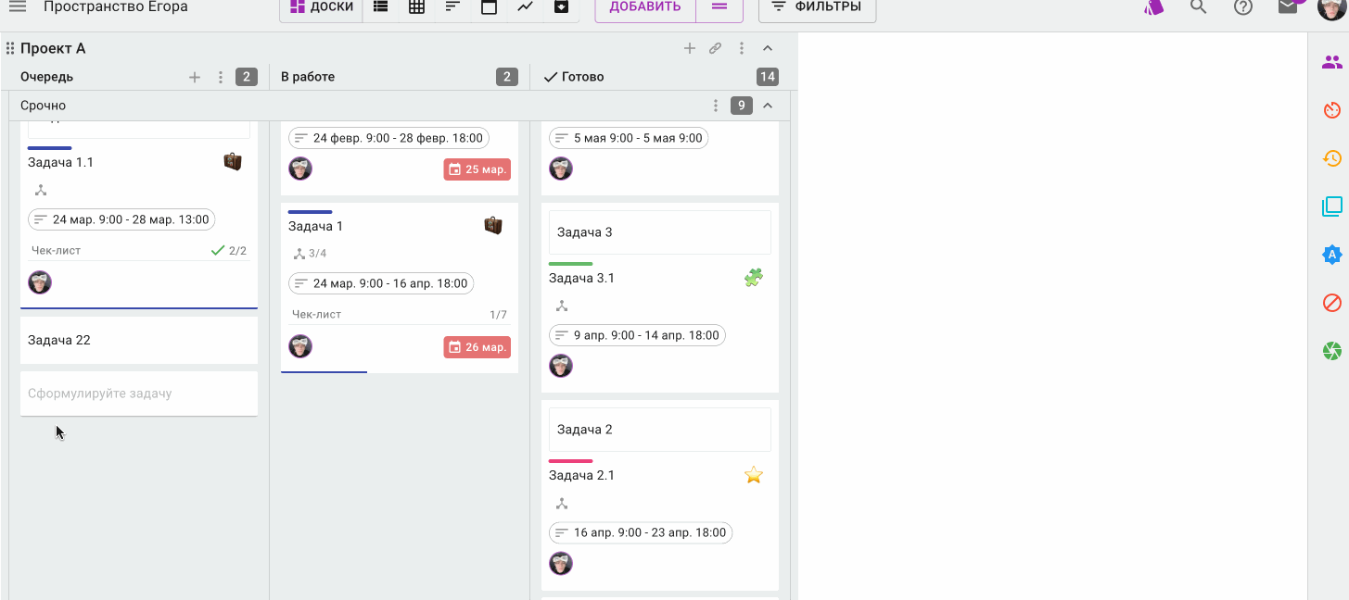Screen dimensions: 1349x600
Task: Click the briefcase icon on Задача 1.1
Action: point(233,162)
